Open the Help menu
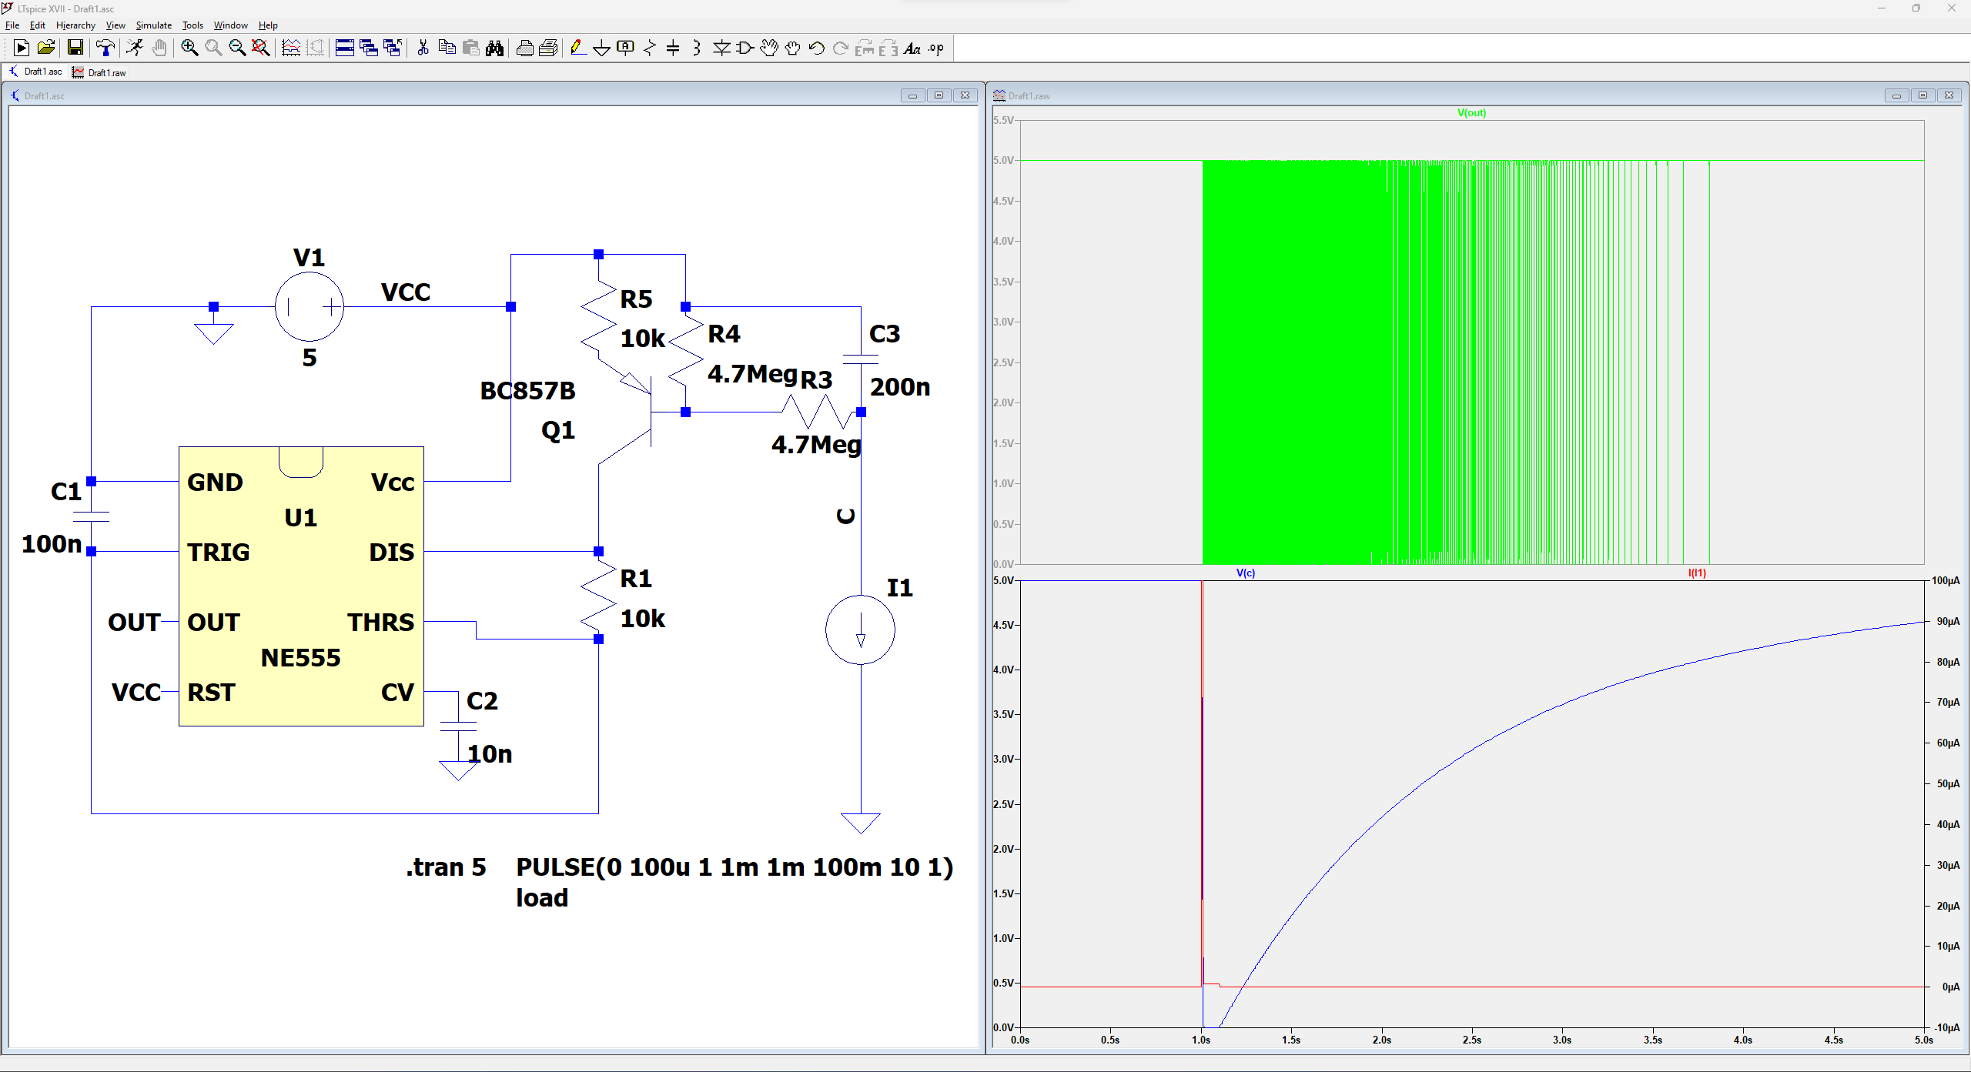Image resolution: width=1971 pixels, height=1072 pixels. [x=268, y=25]
